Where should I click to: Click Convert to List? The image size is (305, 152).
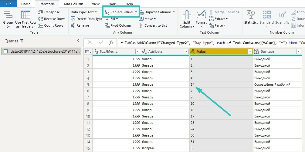[x=153, y=25]
